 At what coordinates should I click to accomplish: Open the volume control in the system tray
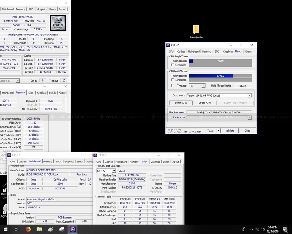point(263,229)
